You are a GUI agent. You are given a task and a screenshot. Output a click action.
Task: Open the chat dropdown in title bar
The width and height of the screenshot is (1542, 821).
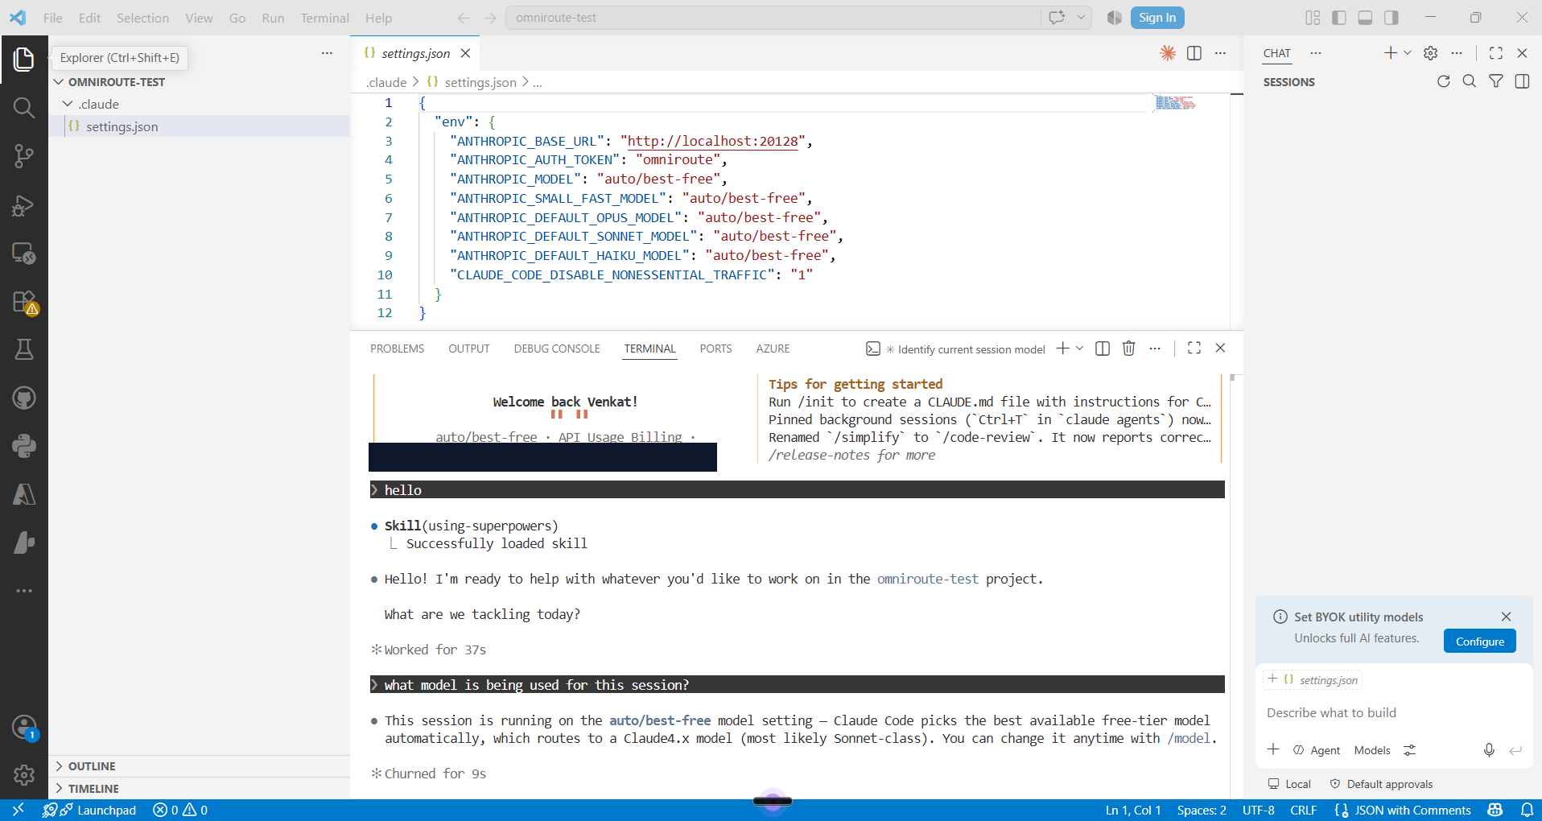click(1081, 18)
